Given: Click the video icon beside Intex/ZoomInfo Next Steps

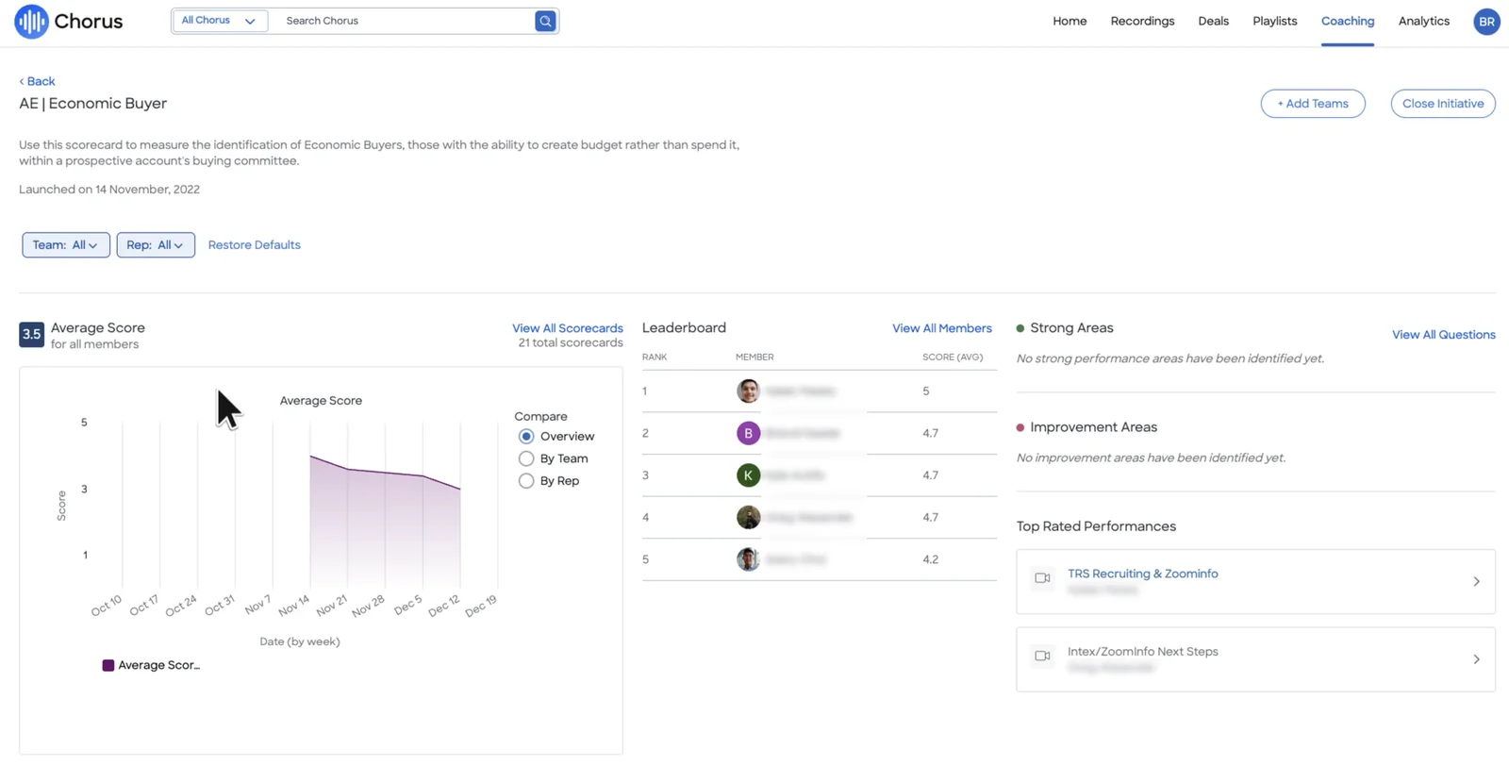Looking at the screenshot, I should pos(1042,656).
